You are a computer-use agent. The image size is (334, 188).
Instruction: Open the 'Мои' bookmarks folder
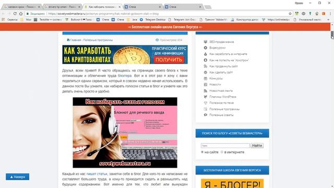(26, 20)
